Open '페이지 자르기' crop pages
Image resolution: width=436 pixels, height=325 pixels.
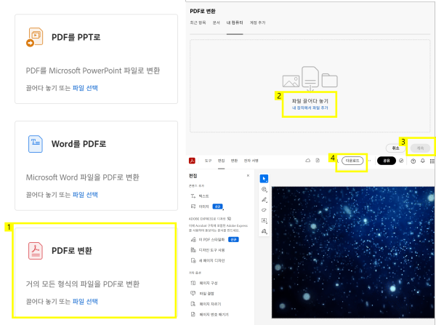206,304
